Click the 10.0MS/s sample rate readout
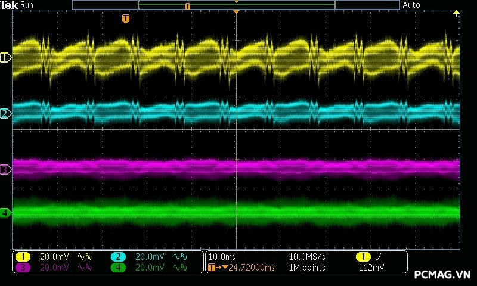477x286 pixels. [x=307, y=257]
